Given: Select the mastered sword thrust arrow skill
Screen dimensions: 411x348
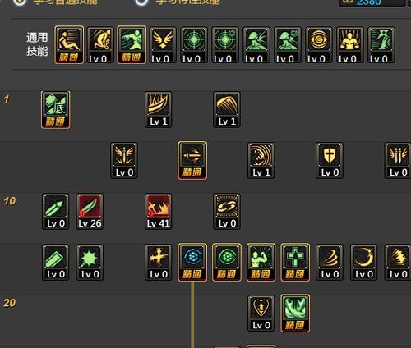Looking at the screenshot, I should (192, 160).
